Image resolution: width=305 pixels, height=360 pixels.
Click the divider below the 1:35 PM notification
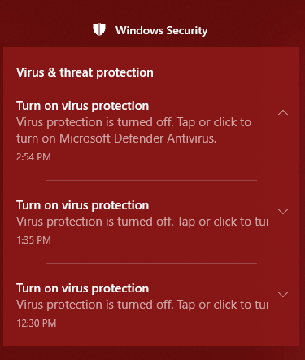pos(151,263)
